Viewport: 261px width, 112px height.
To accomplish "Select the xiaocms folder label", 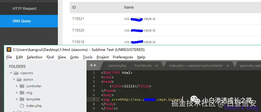I will (27, 73).
